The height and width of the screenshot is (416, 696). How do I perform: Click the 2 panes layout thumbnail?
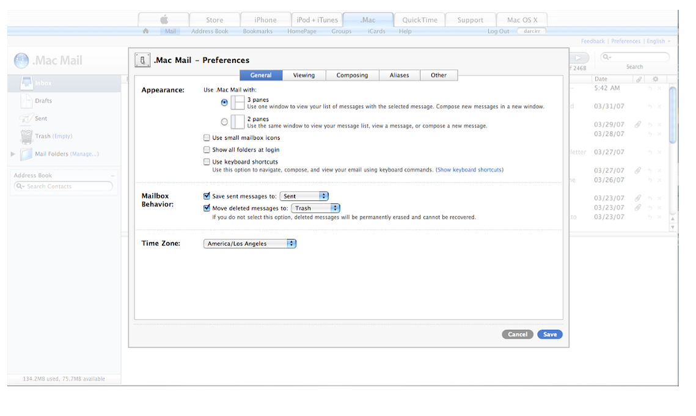pyautogui.click(x=238, y=122)
